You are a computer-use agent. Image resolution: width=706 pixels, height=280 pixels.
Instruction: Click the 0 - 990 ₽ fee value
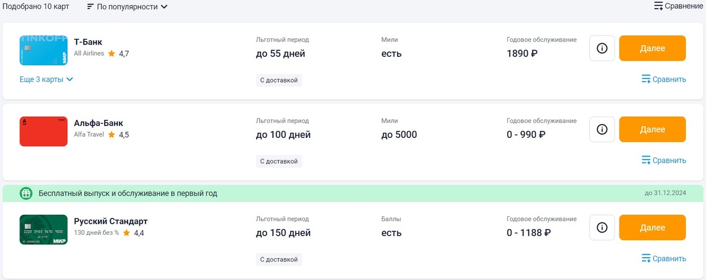(526, 134)
